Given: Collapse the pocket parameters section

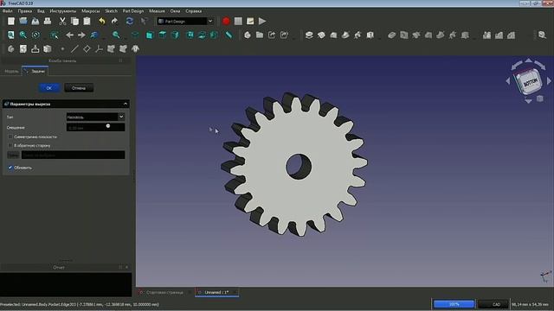Looking at the screenshot, I should point(126,104).
